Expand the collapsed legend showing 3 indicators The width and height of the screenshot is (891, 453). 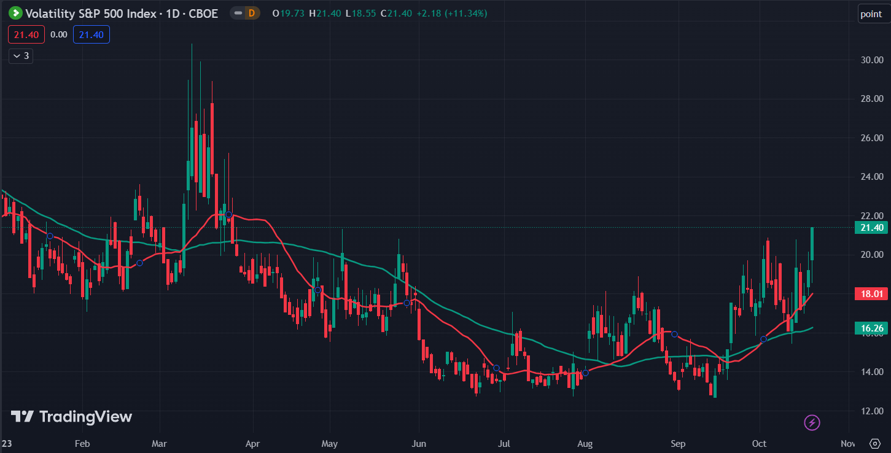pos(21,56)
